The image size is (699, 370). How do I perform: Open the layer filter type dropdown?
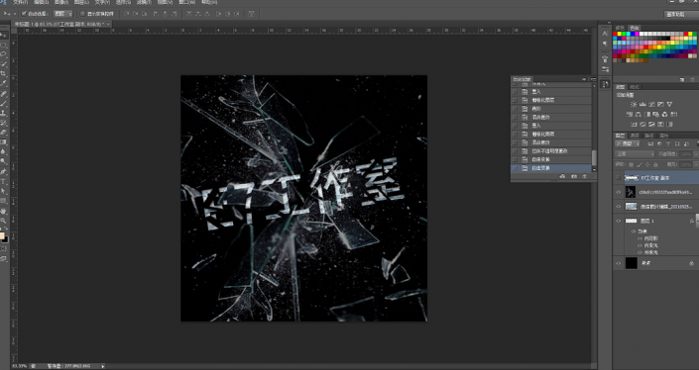pos(628,143)
